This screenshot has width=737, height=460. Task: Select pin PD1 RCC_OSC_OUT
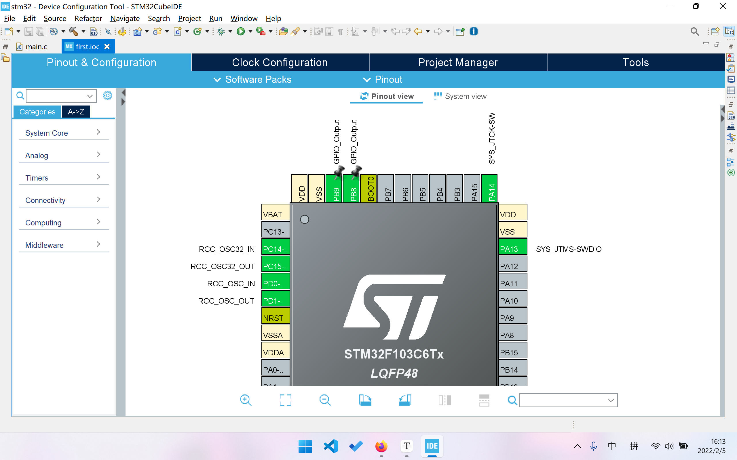tap(276, 299)
